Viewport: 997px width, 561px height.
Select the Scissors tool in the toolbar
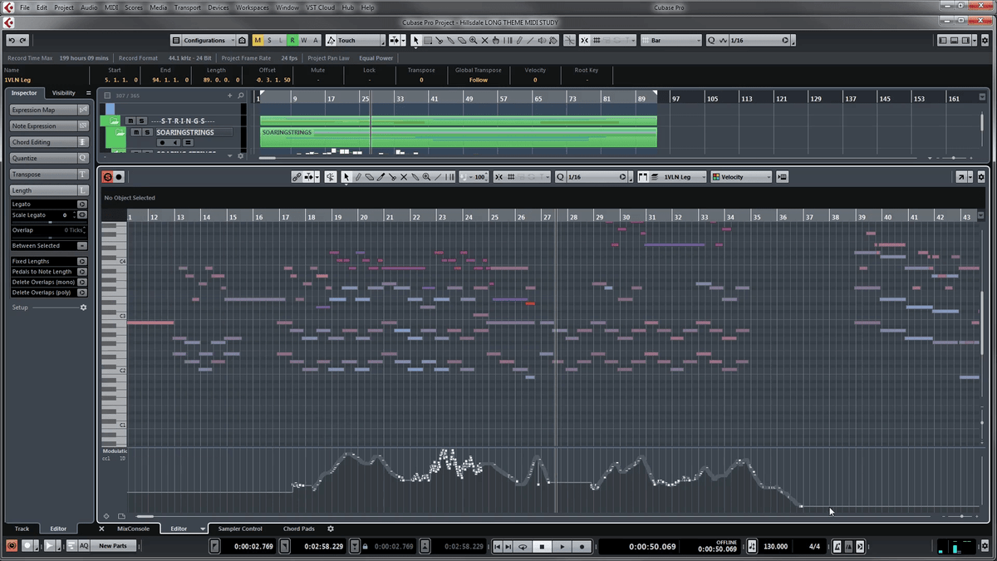tap(440, 40)
